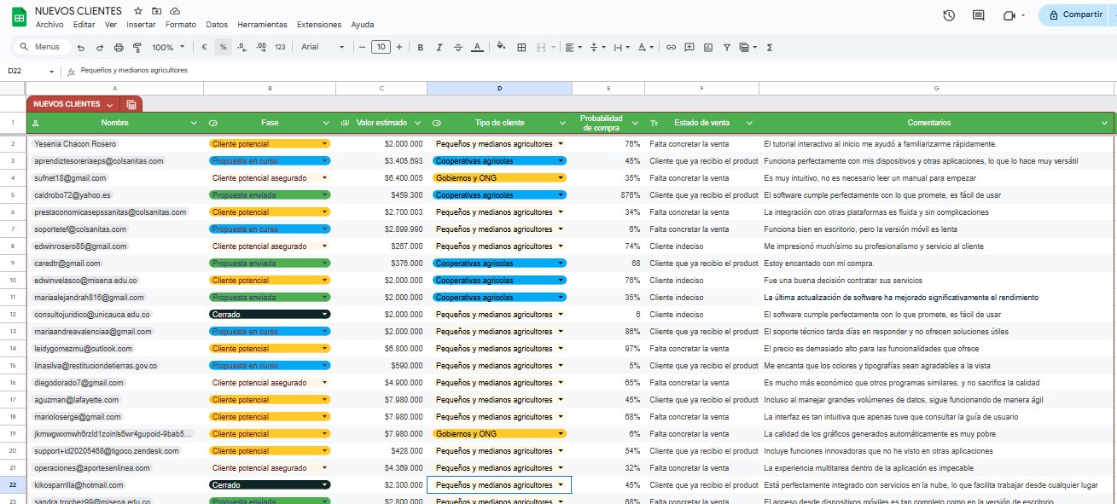Click the table view icon beside NUEVOS CLIENTES
Viewport: 1117px width, 504px height.
point(131,104)
